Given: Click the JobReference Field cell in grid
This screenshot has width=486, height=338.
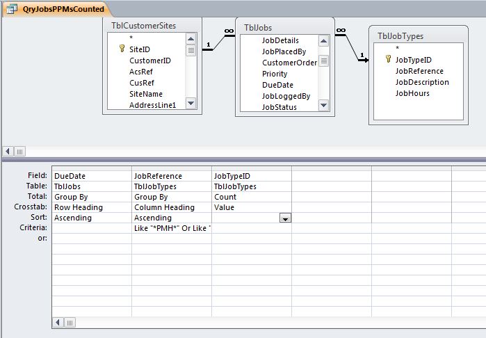Looking at the screenshot, I should [x=172, y=176].
